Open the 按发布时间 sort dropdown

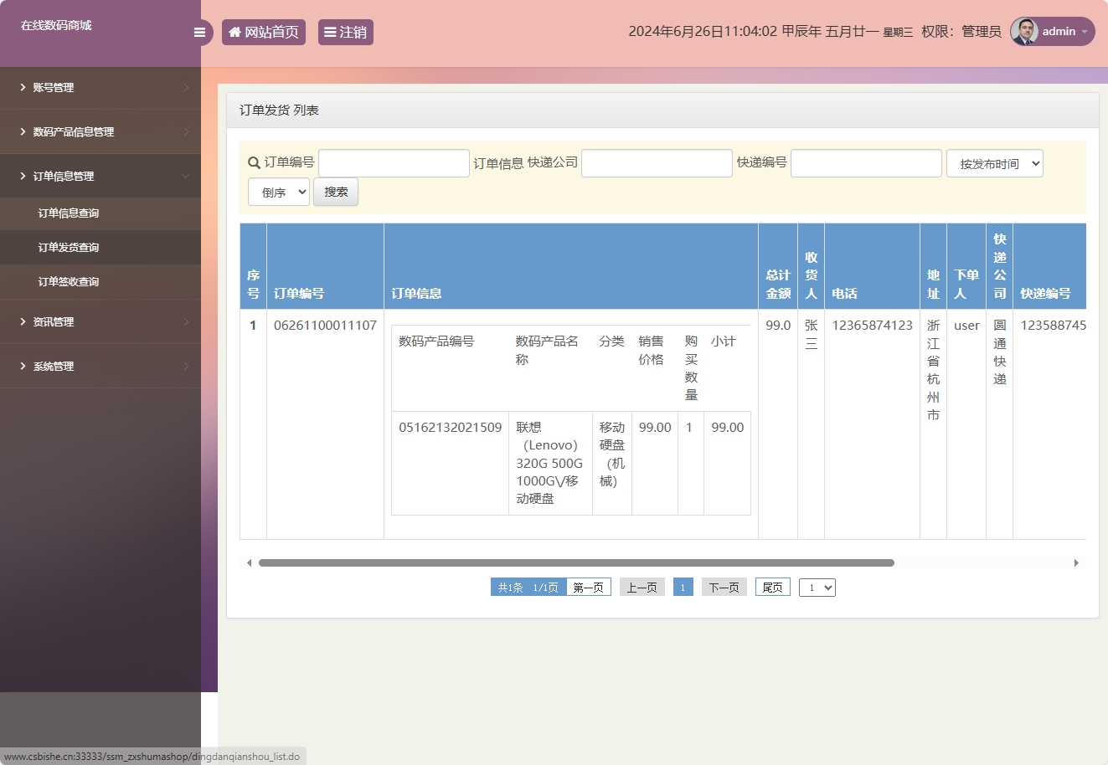tap(995, 162)
